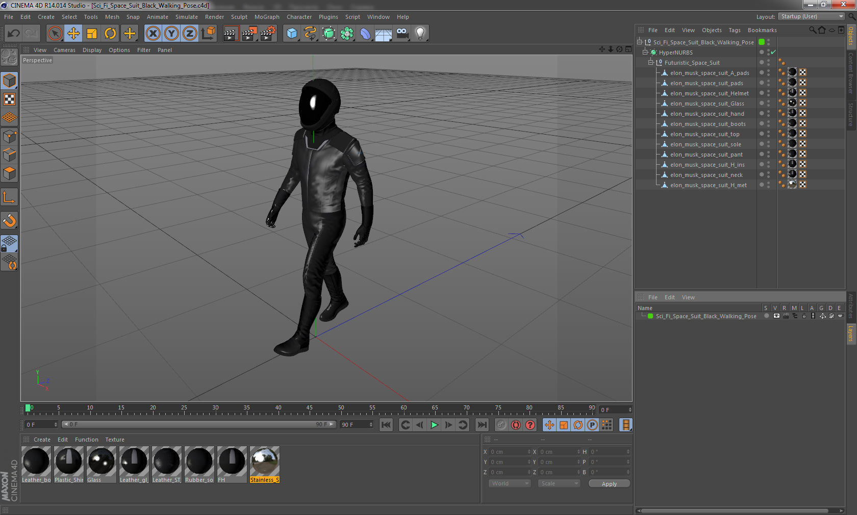Viewport: 857px width, 515px height.
Task: Toggle the Z axis lock
Action: point(190,34)
